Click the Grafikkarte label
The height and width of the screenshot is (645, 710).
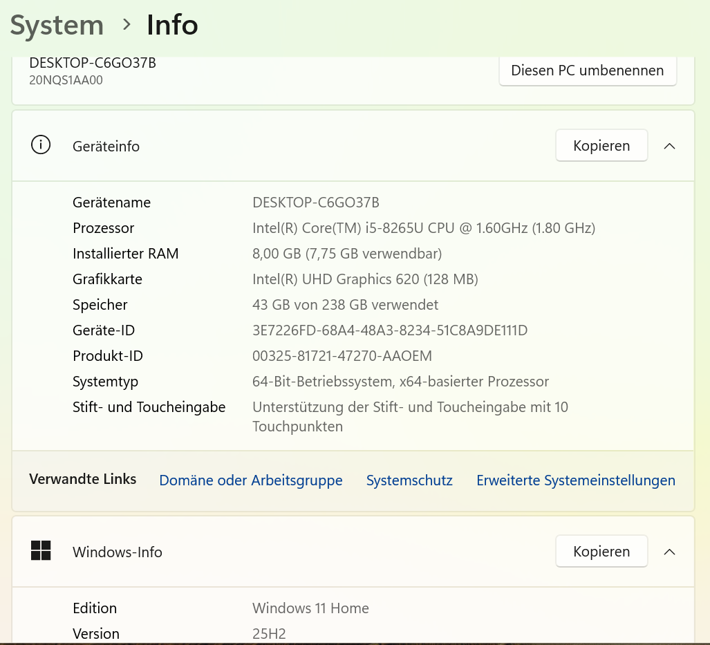tap(107, 279)
